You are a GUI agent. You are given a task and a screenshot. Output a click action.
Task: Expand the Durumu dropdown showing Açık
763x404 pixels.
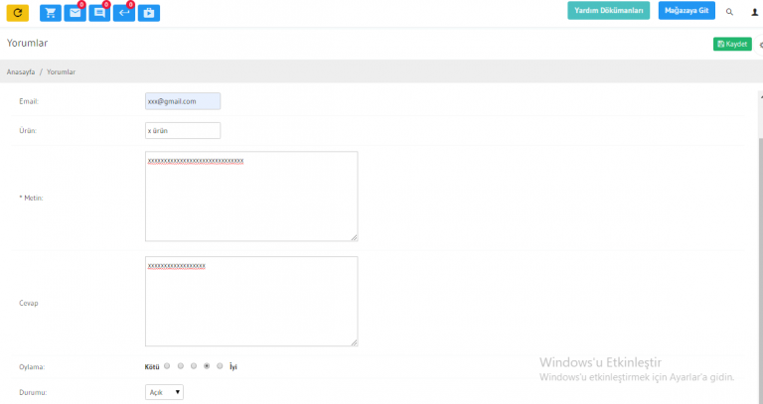(x=164, y=392)
